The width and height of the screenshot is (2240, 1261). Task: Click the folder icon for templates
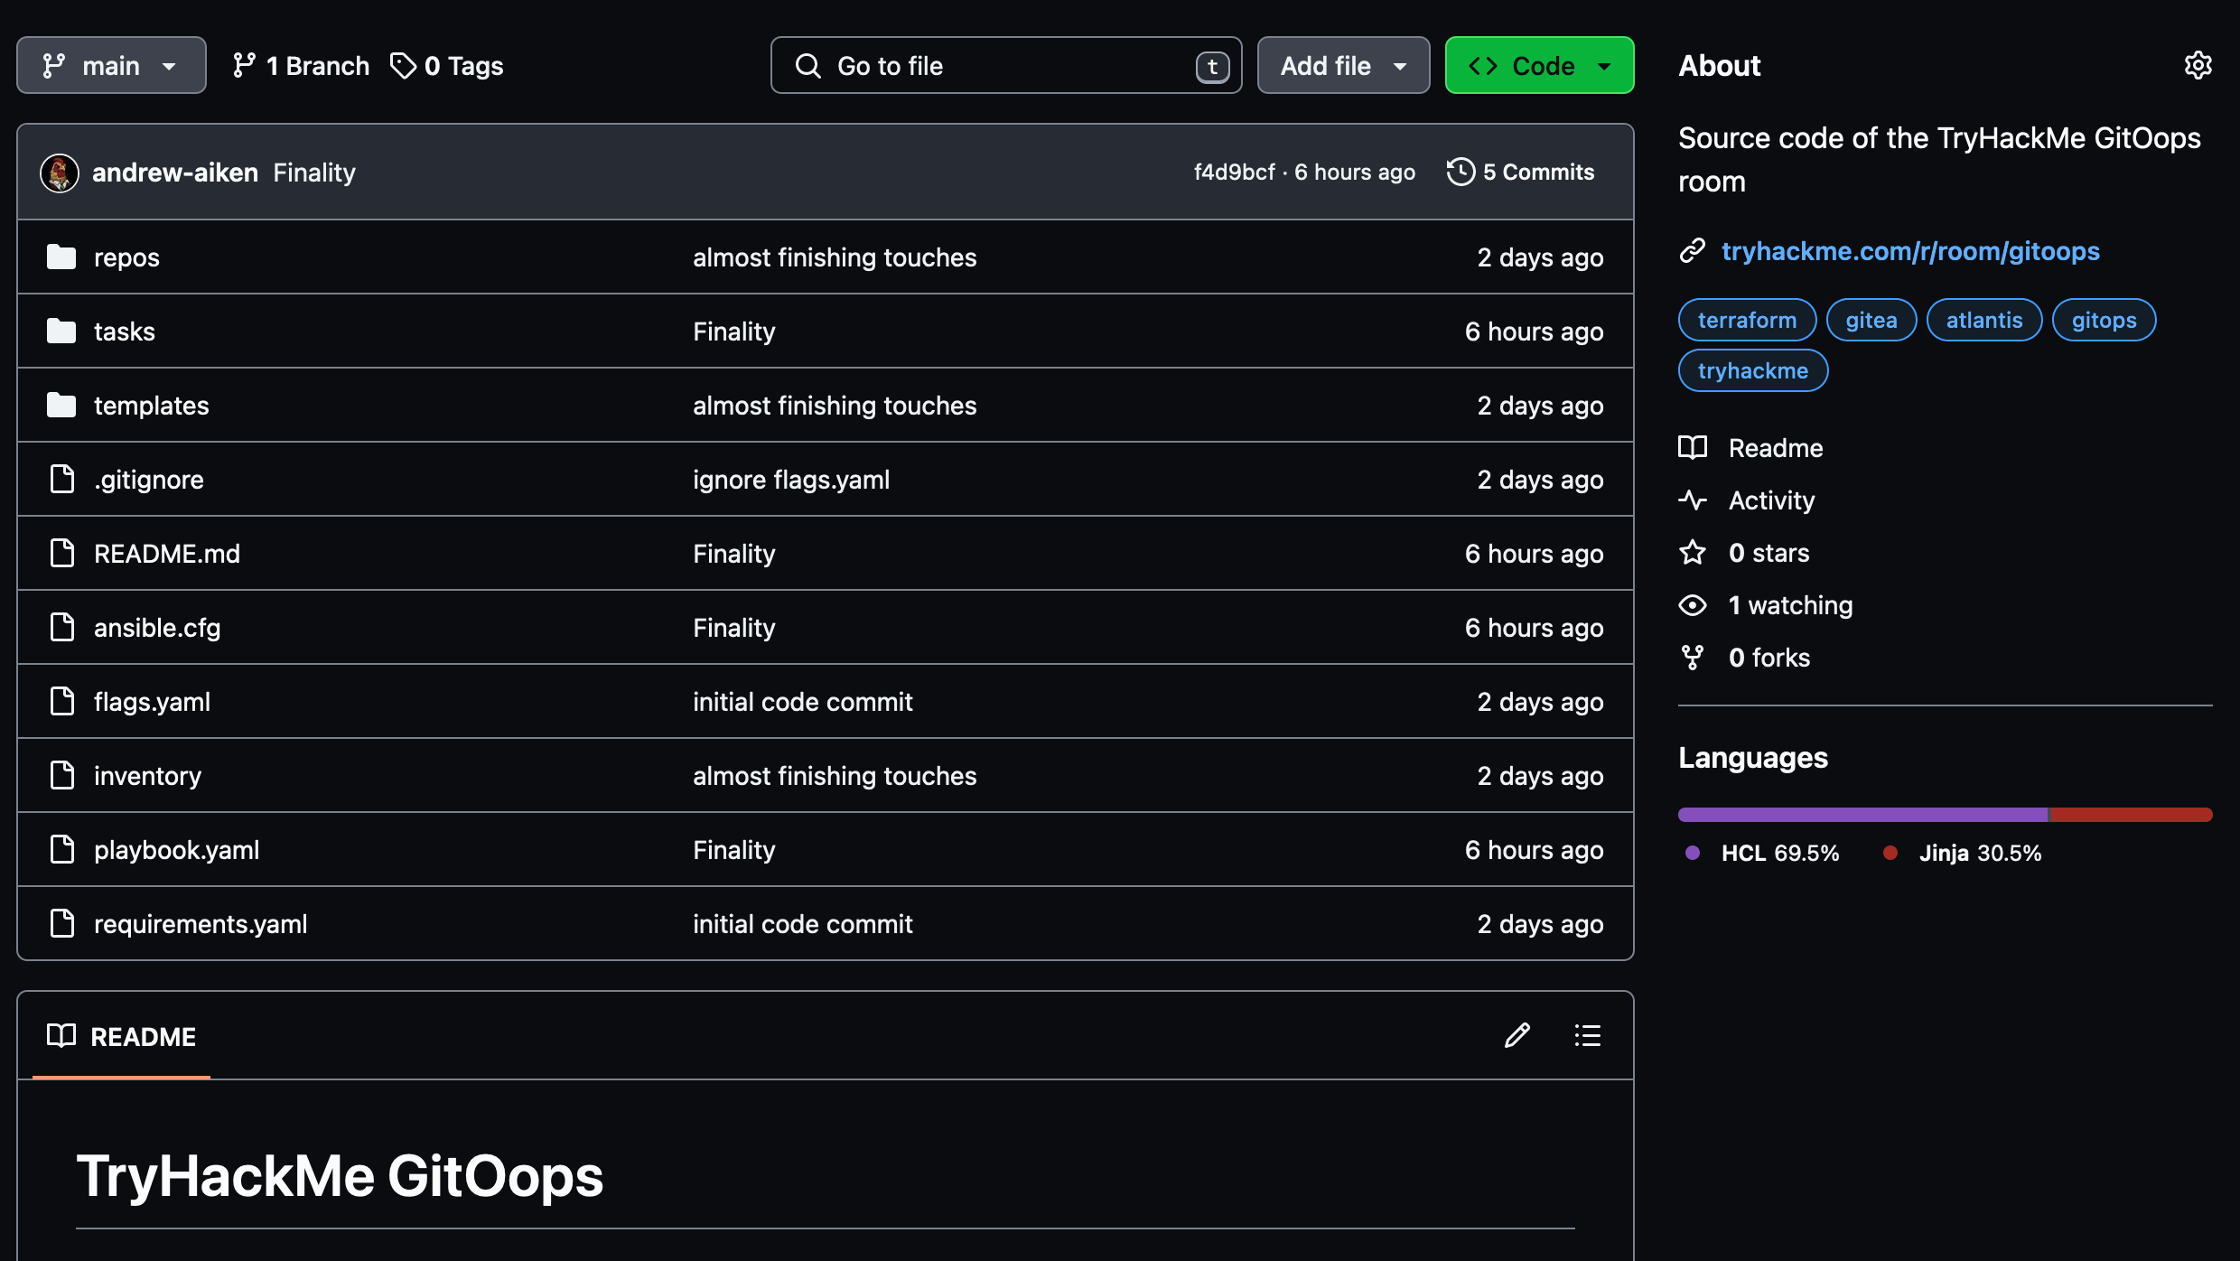(61, 406)
